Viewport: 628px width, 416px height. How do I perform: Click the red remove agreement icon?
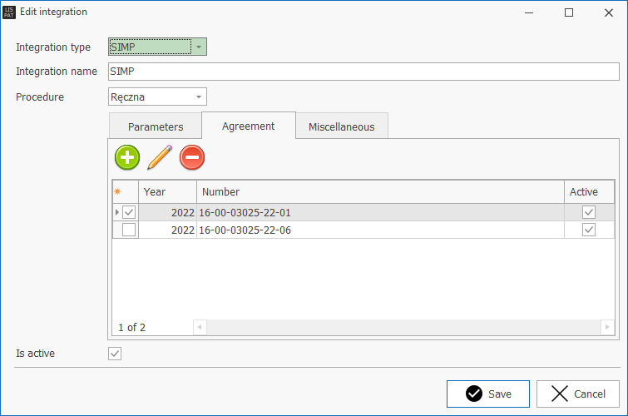click(x=192, y=156)
